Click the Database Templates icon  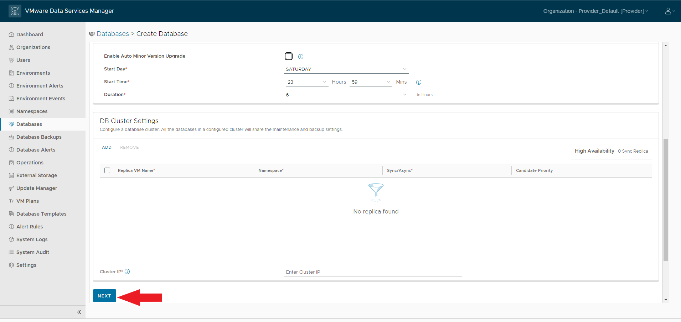(11, 214)
